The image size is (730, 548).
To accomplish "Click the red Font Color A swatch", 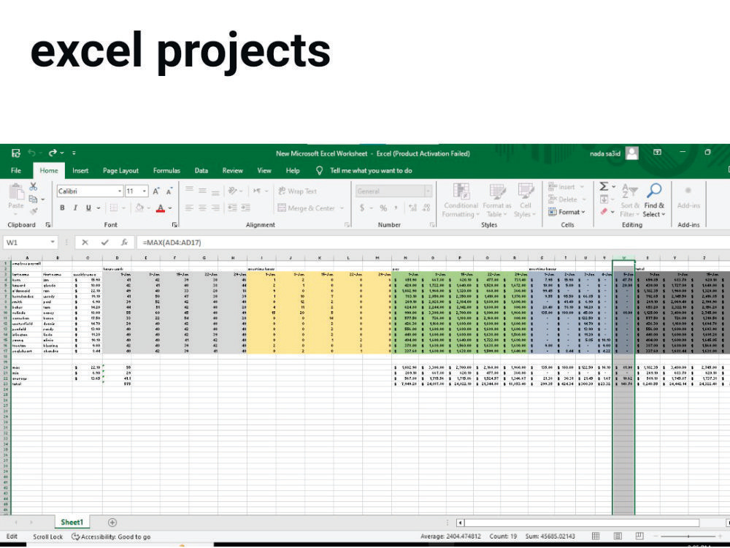I will point(160,208).
